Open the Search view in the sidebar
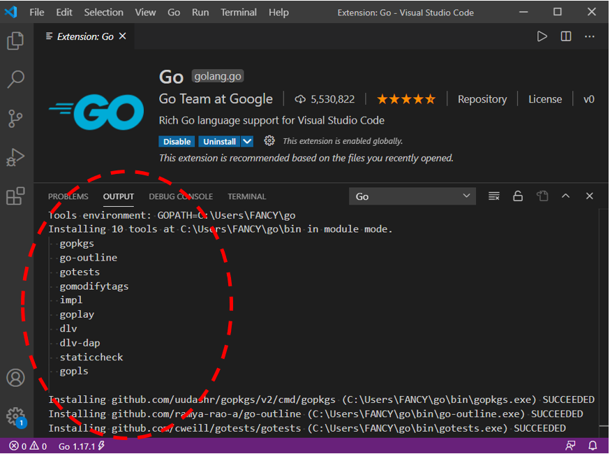 pos(15,79)
